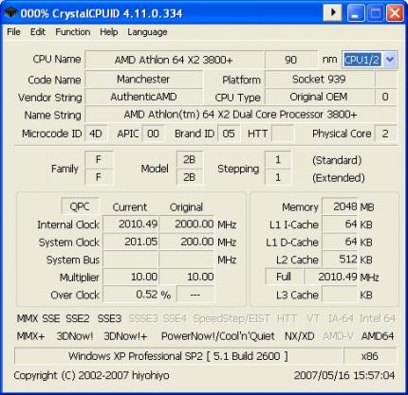The image size is (408, 395).
Task: Click the Code Name field Manchester
Action: (143, 79)
